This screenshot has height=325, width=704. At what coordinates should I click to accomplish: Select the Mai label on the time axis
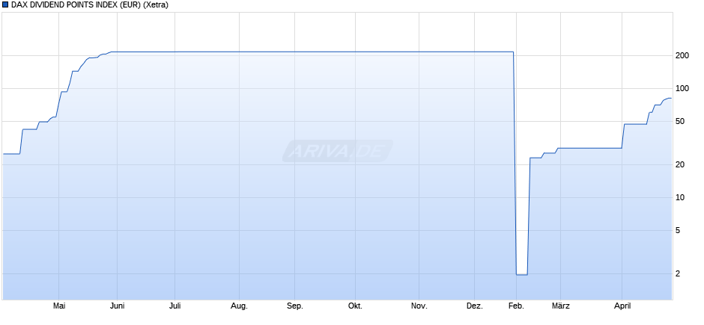[60, 306]
